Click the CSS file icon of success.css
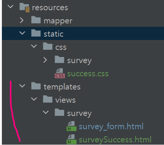The width and height of the screenshot is (164, 145). [x=60, y=73]
